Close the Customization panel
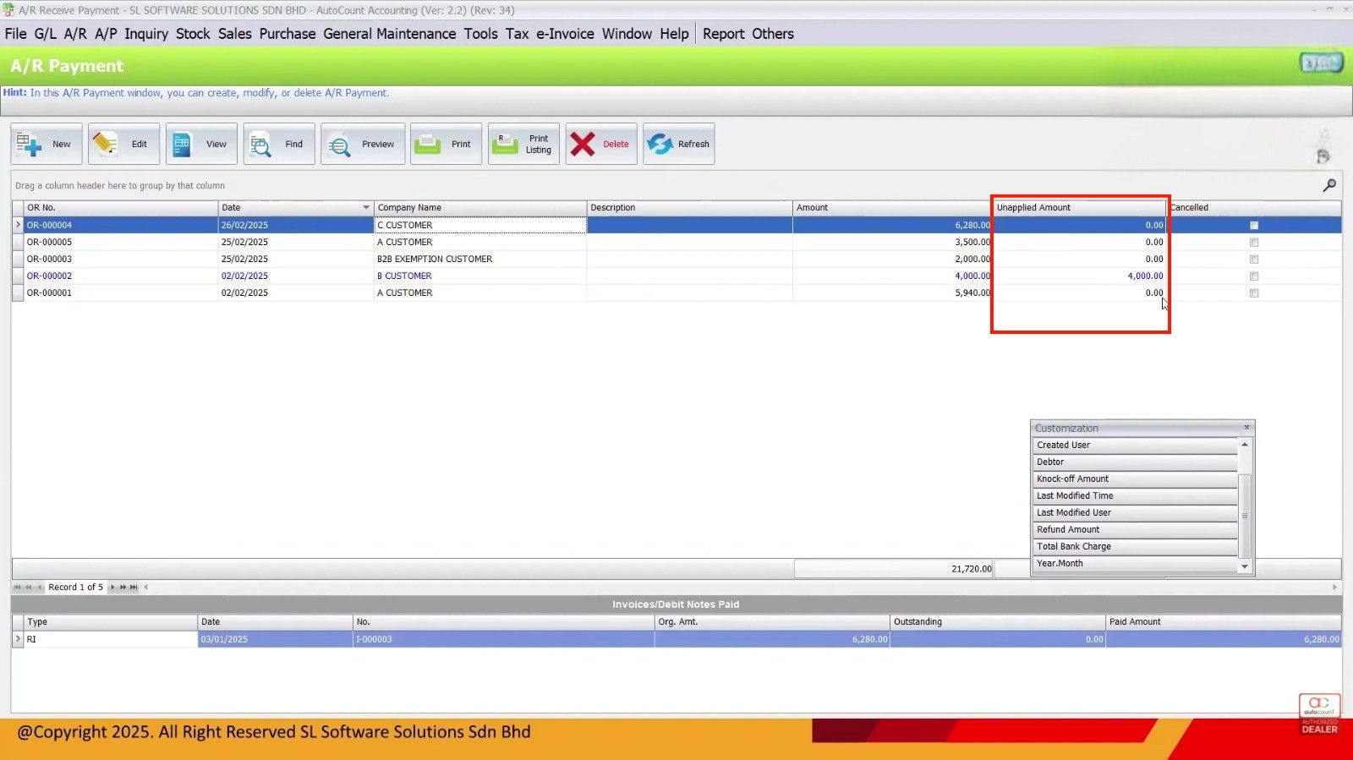The image size is (1353, 760). click(1246, 428)
